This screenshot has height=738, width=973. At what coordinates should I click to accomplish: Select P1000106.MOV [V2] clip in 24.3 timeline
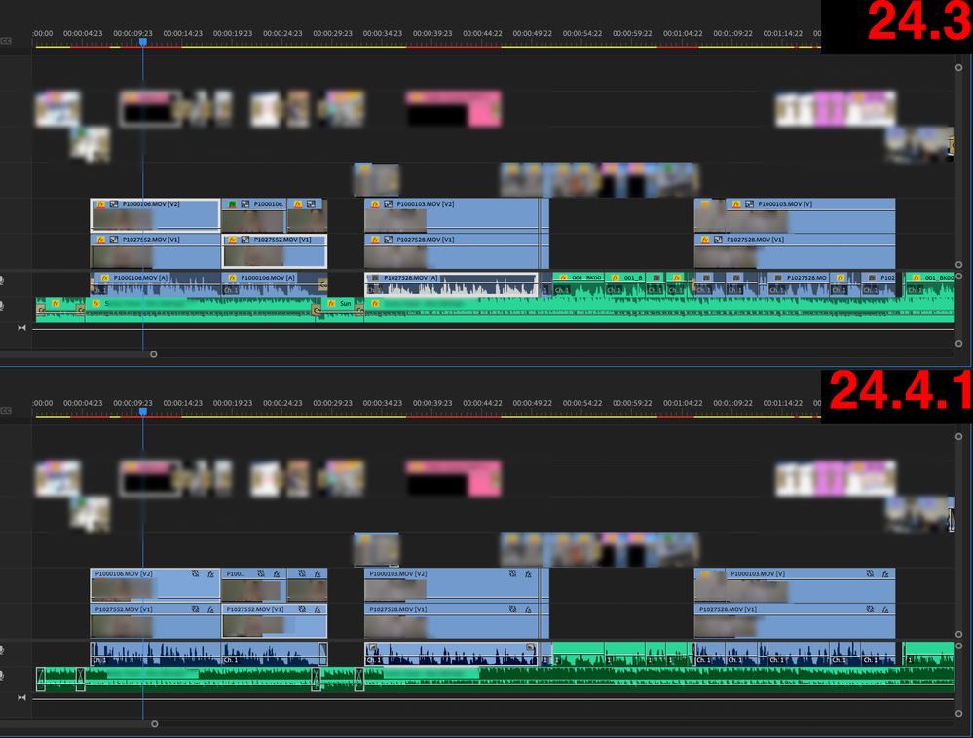coord(155,214)
